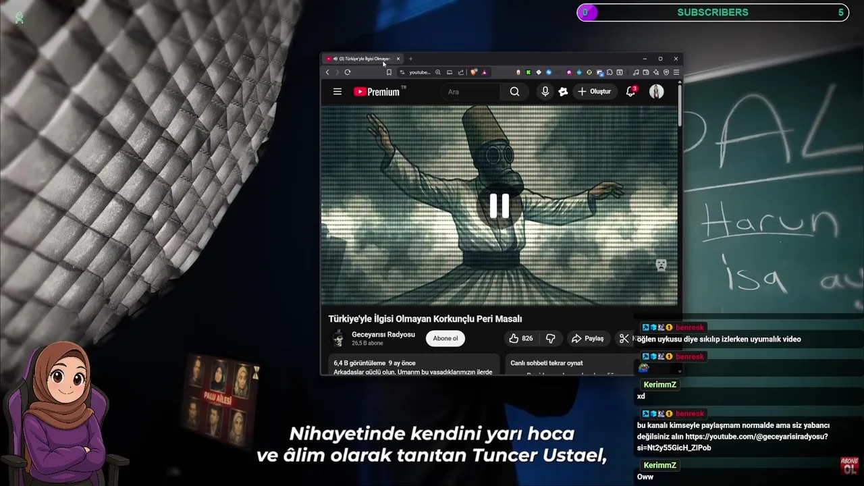864x486 pixels.
Task: Click the youtube address bar URL
Action: pyautogui.click(x=420, y=72)
